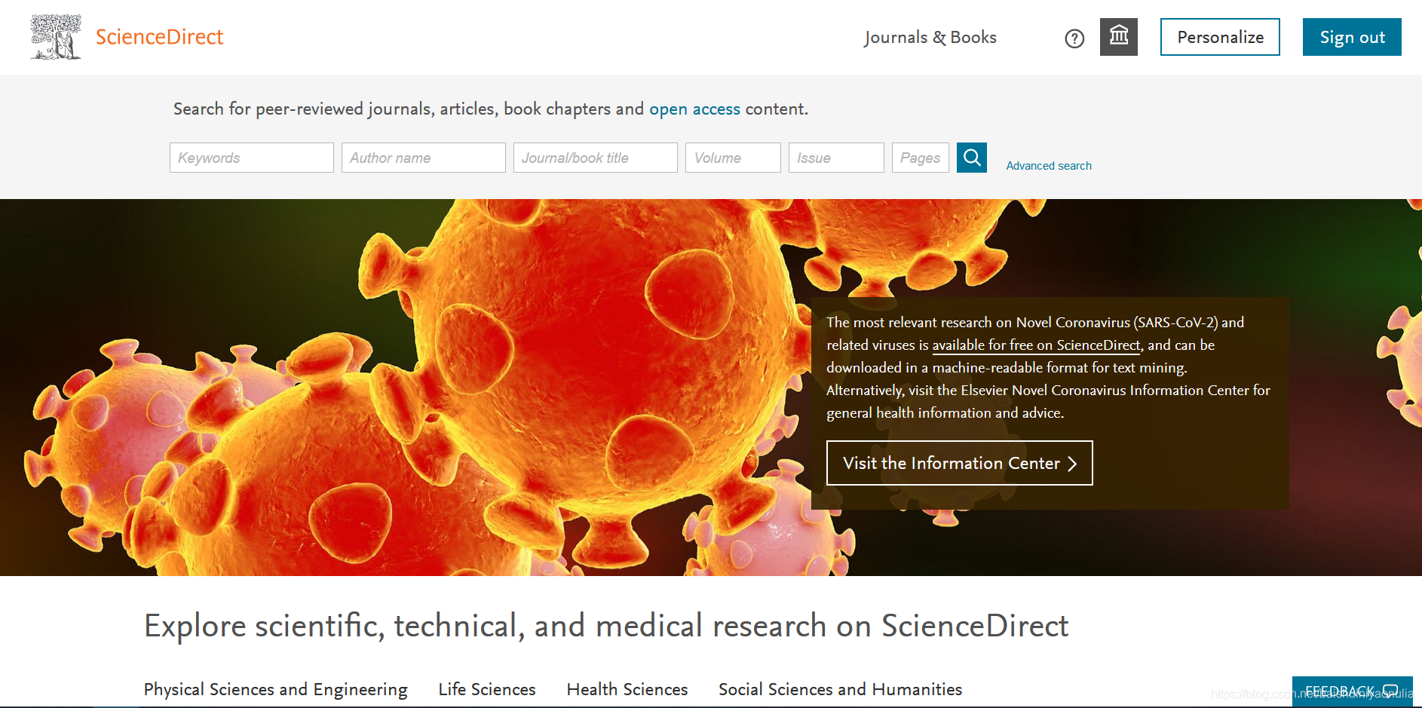Focus the Author name field
1422x708 pixels.
pos(424,158)
